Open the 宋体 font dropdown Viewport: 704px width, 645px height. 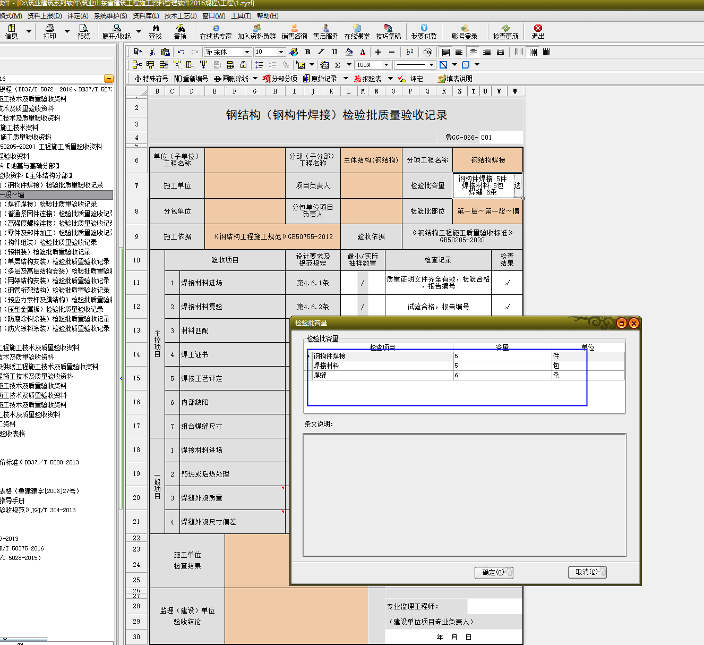pyautogui.click(x=247, y=52)
